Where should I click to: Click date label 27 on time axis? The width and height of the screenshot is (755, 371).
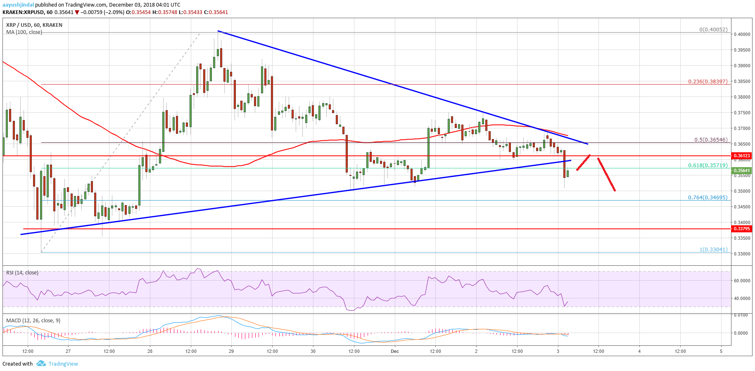coord(68,352)
